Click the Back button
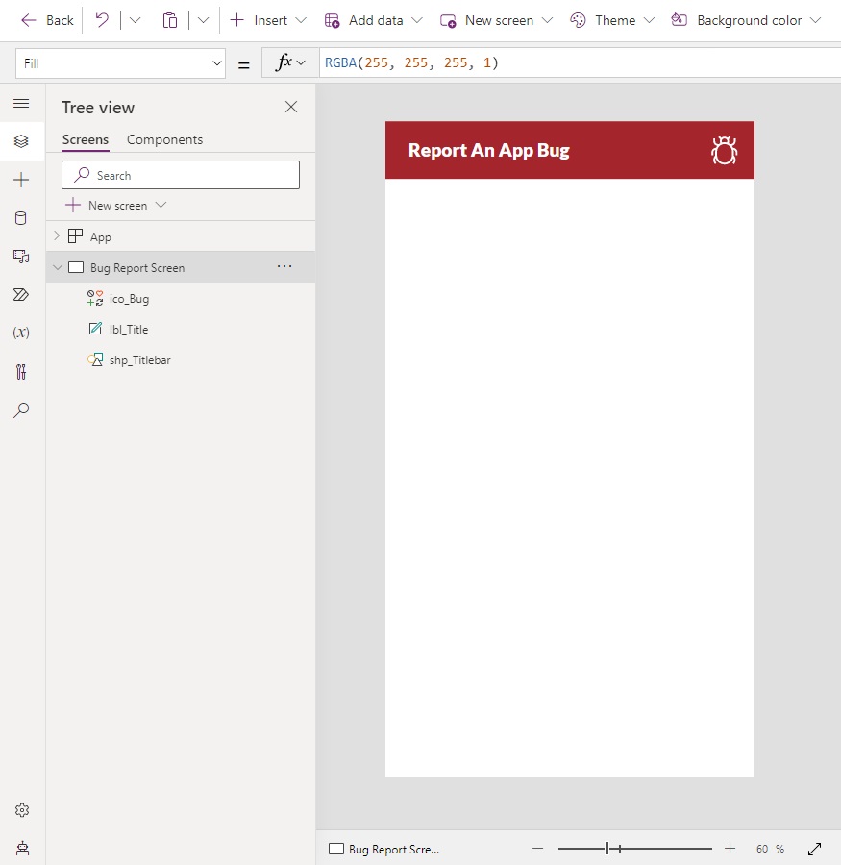The image size is (841, 865). click(47, 20)
